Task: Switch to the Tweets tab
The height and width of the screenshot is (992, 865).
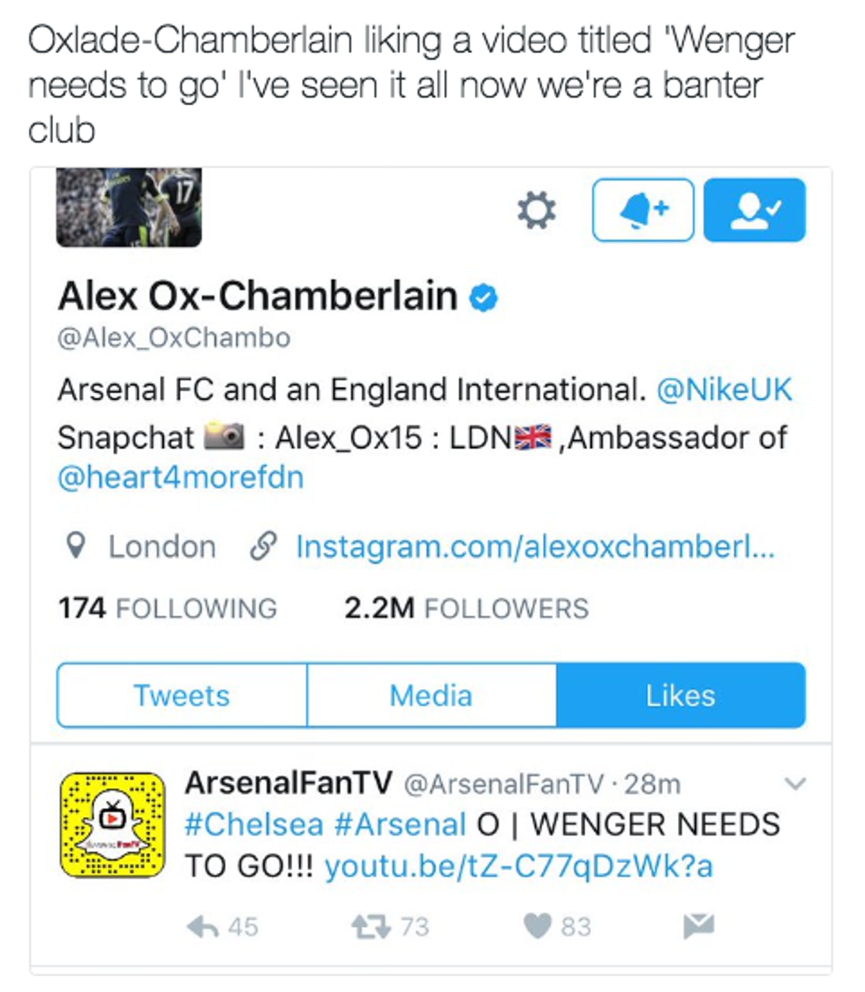Action: tap(182, 695)
